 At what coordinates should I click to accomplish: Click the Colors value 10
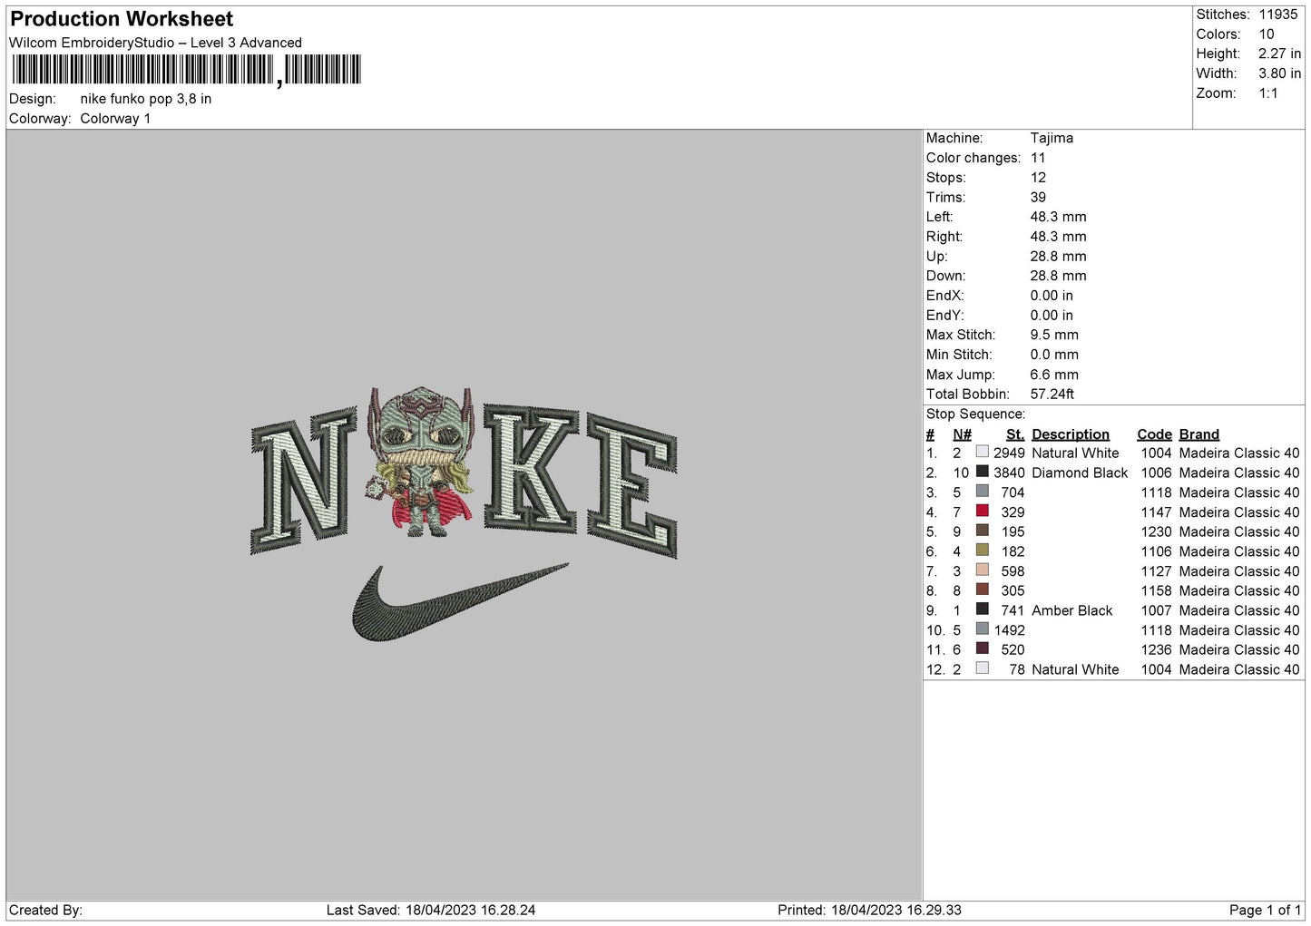(1267, 34)
